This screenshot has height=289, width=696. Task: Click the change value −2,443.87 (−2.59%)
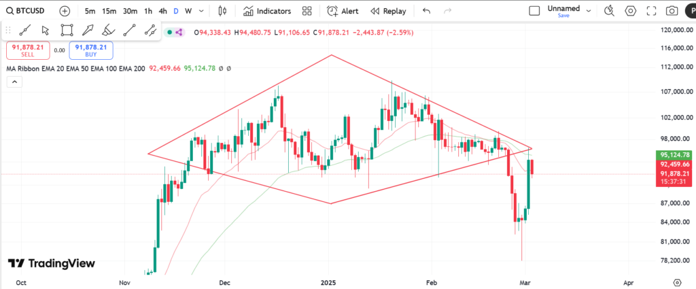[x=383, y=33]
